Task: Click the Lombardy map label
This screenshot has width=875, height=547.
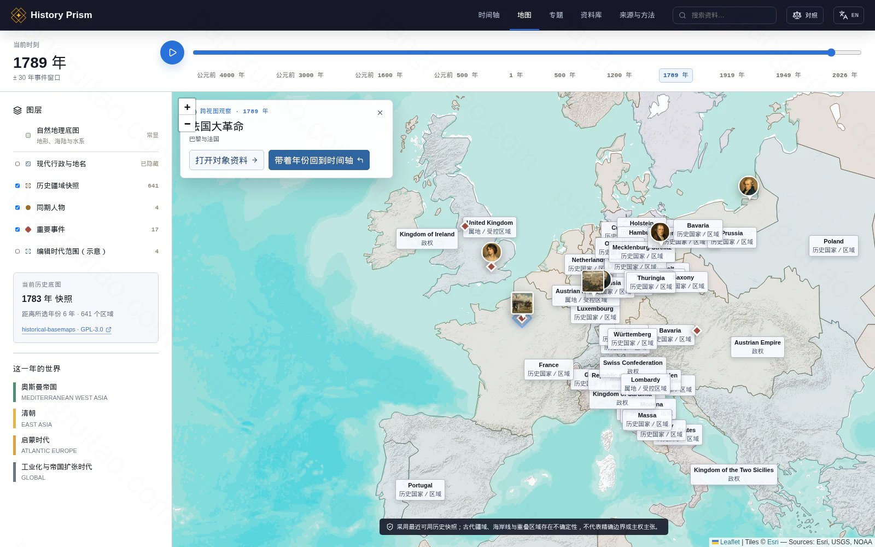Action: (x=645, y=384)
